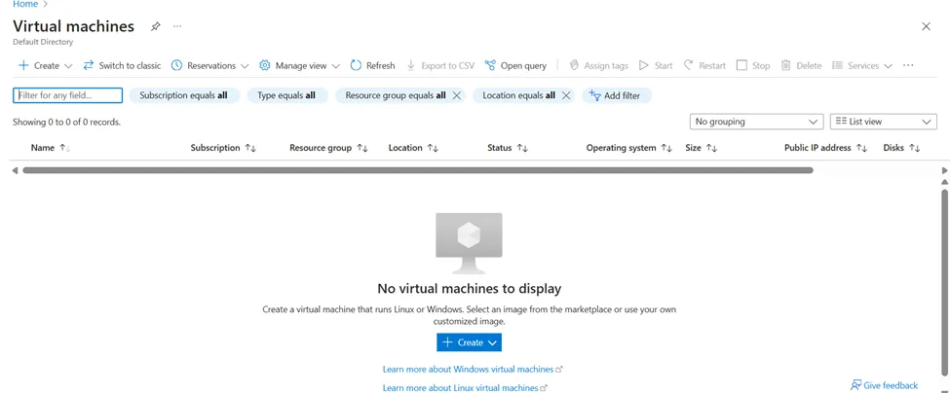The image size is (950, 393).
Task: Open the No grouping dropdown
Action: (x=756, y=122)
